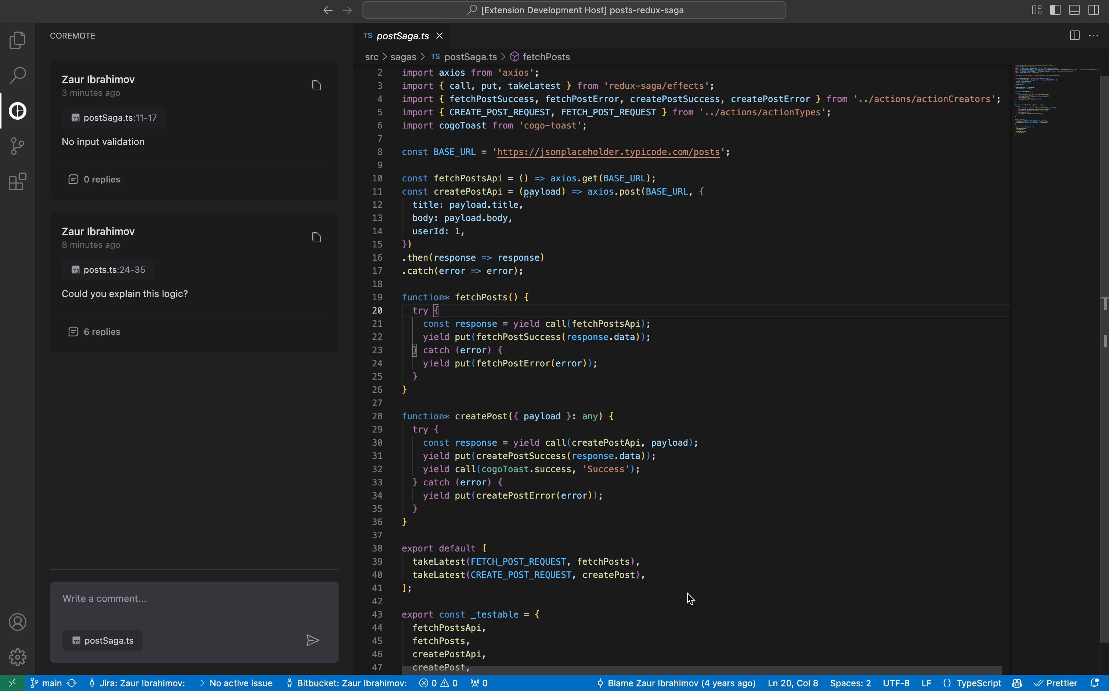
Task: Open the Copilot status icon
Action: coord(1017,683)
